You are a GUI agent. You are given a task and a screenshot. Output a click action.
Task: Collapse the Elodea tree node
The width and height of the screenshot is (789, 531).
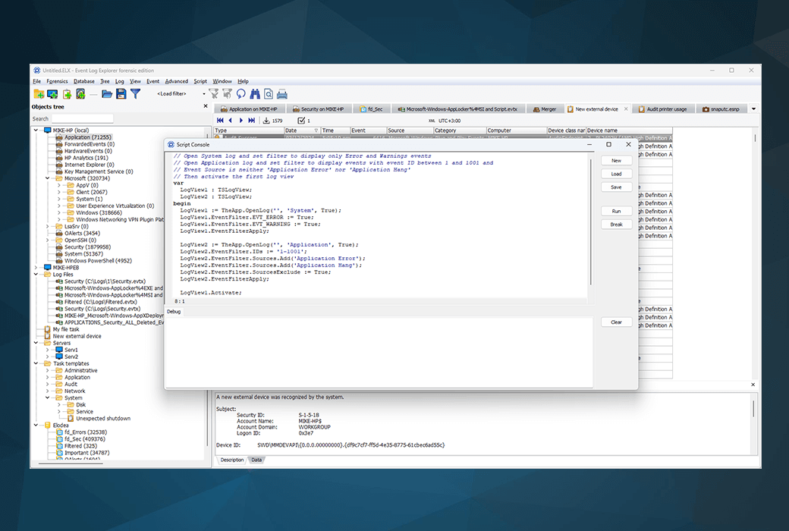36,426
